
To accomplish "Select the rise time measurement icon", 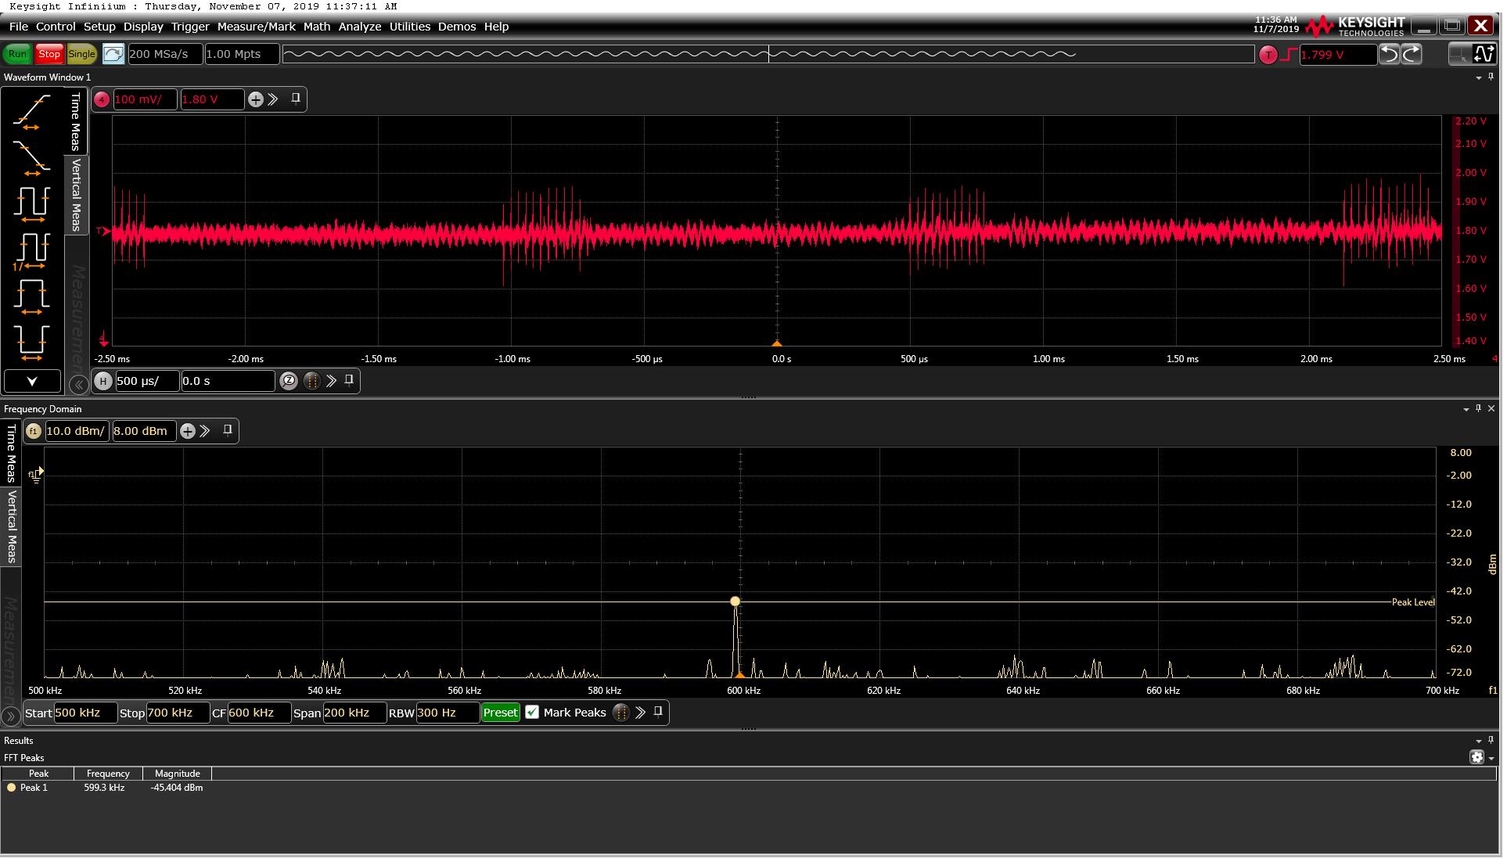I will [31, 112].
